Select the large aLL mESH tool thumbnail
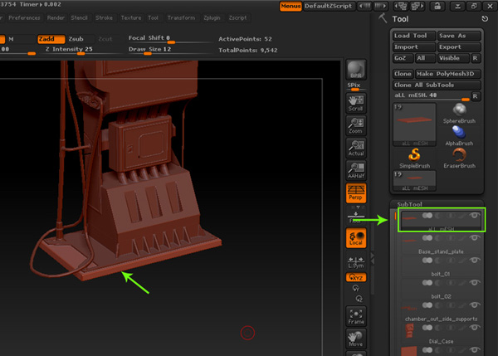 click(x=414, y=124)
